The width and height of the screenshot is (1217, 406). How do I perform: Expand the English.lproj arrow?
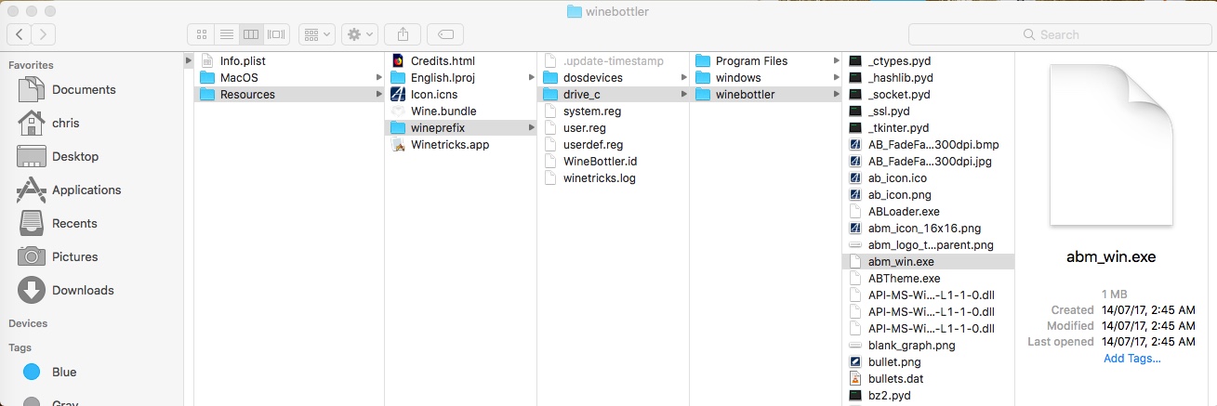click(x=531, y=77)
